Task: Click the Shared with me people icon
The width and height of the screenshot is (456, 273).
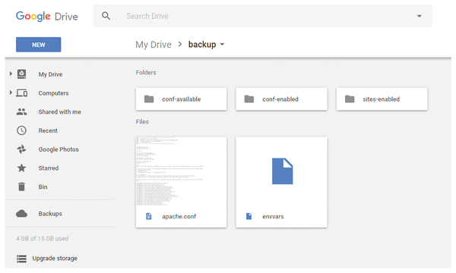Action: click(21, 111)
